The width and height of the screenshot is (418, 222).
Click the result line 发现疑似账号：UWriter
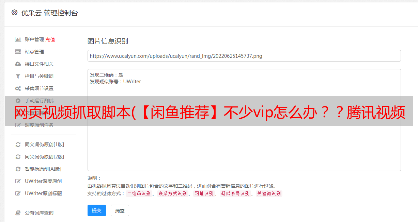115,82
